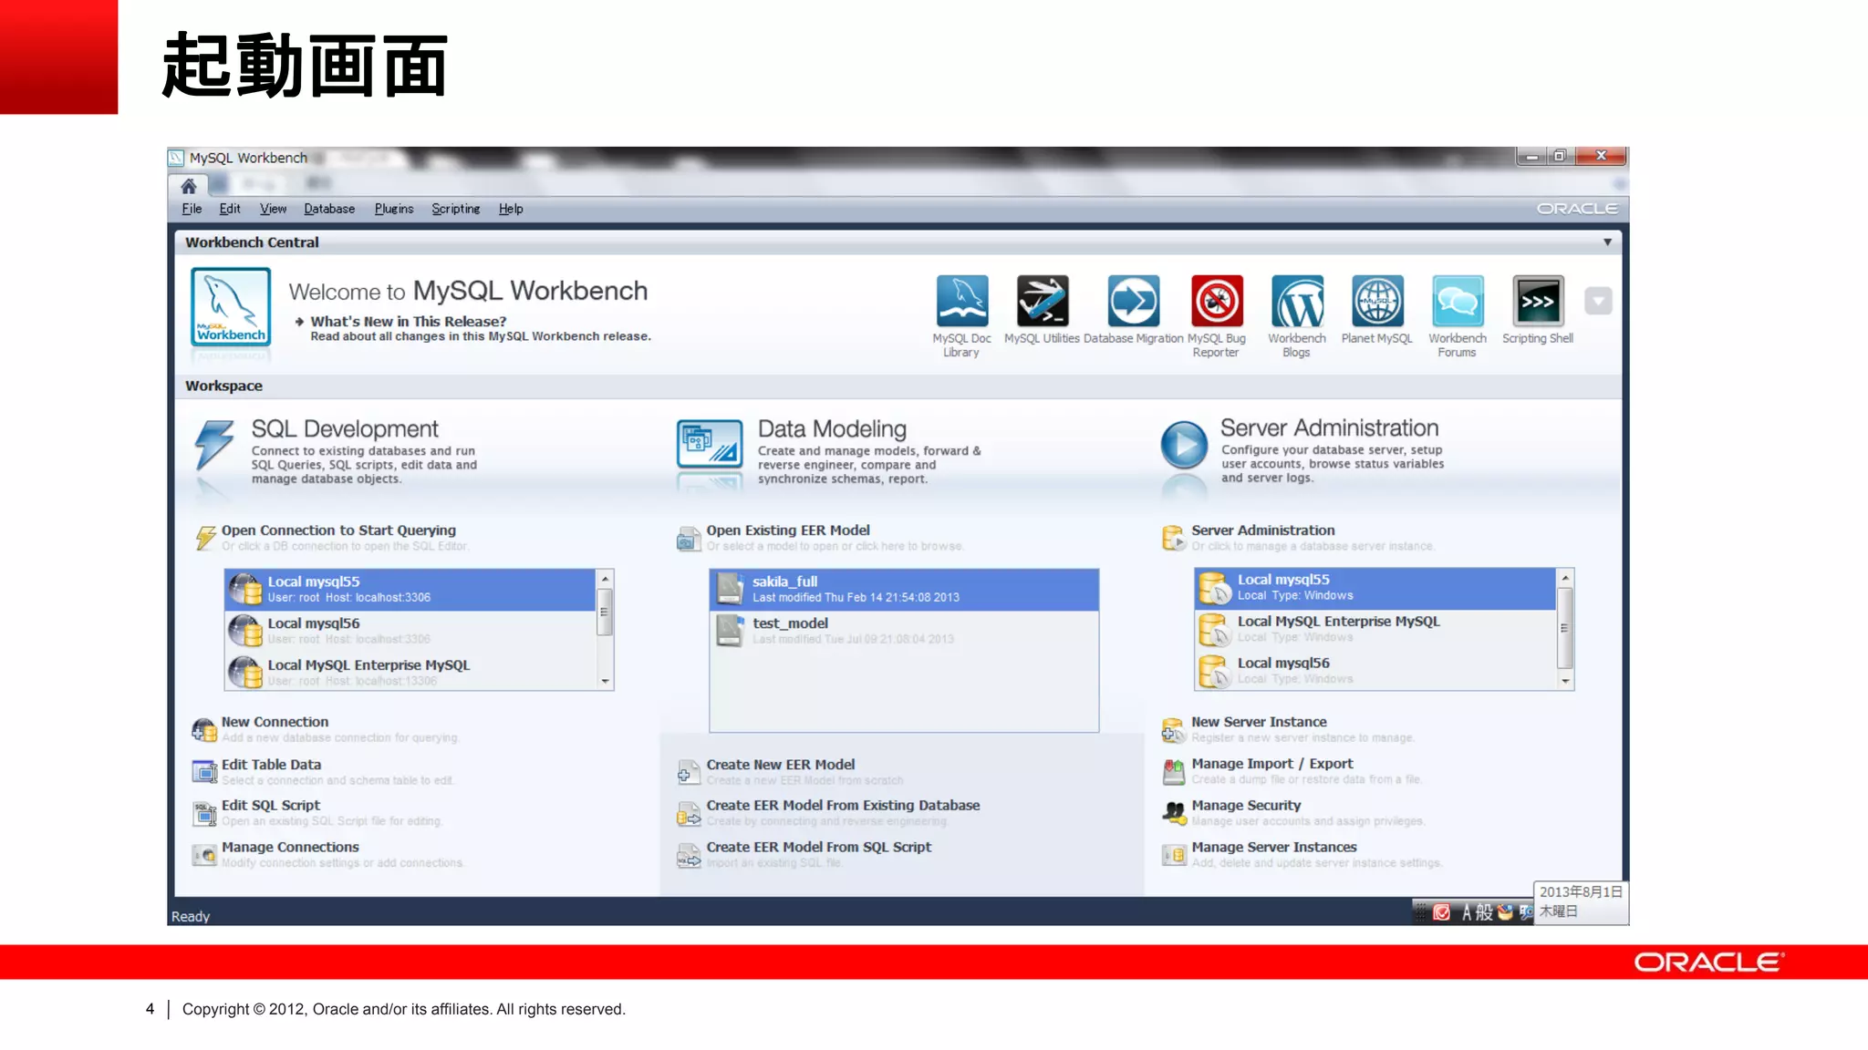The height and width of the screenshot is (1050, 1868).
Task: Select Local MySQL Enterprise MySQL connection
Action: tap(410, 672)
